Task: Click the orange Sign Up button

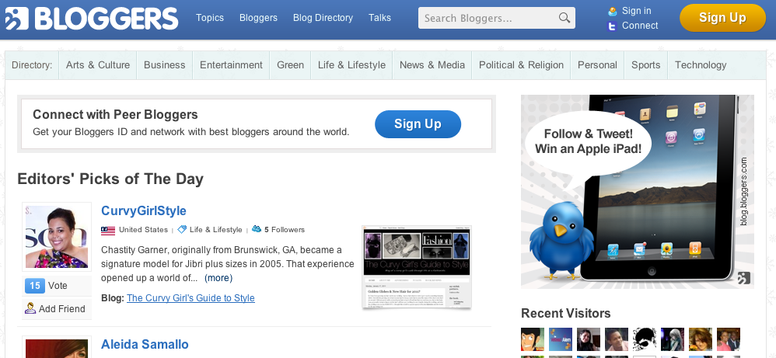Action: click(x=722, y=18)
